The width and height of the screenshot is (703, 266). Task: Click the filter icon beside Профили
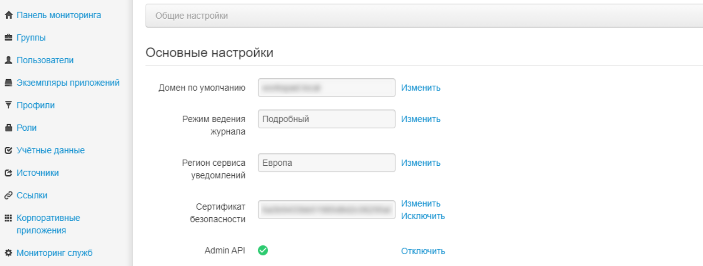(x=9, y=105)
